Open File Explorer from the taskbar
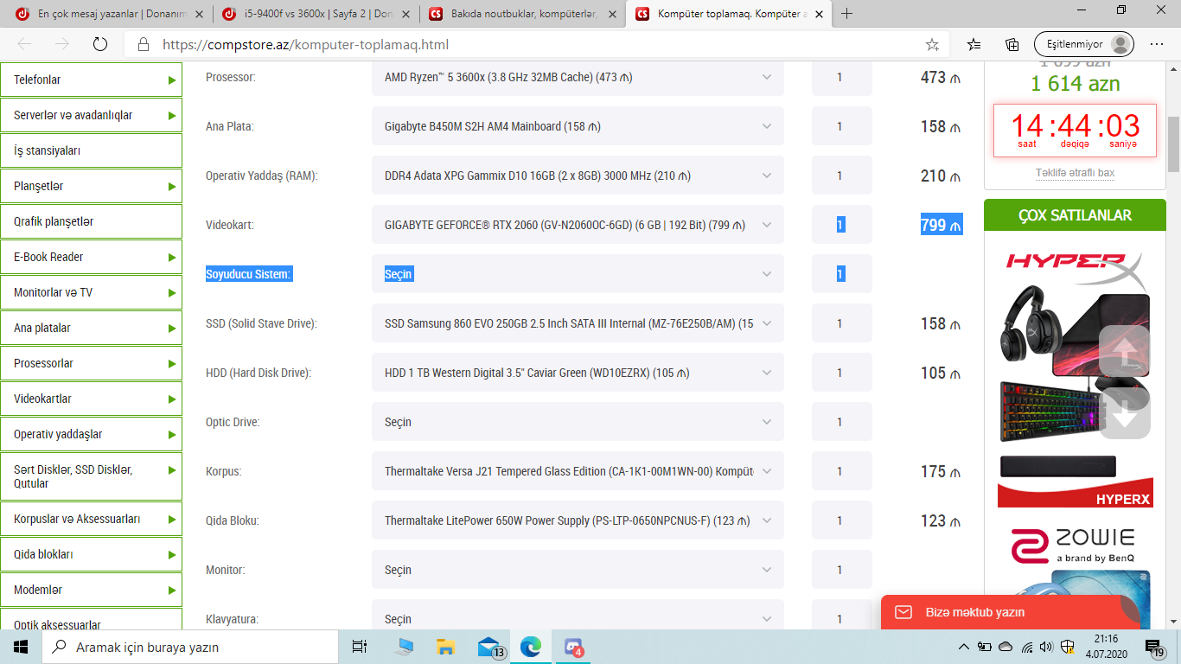Image resolution: width=1181 pixels, height=664 pixels. tap(445, 647)
